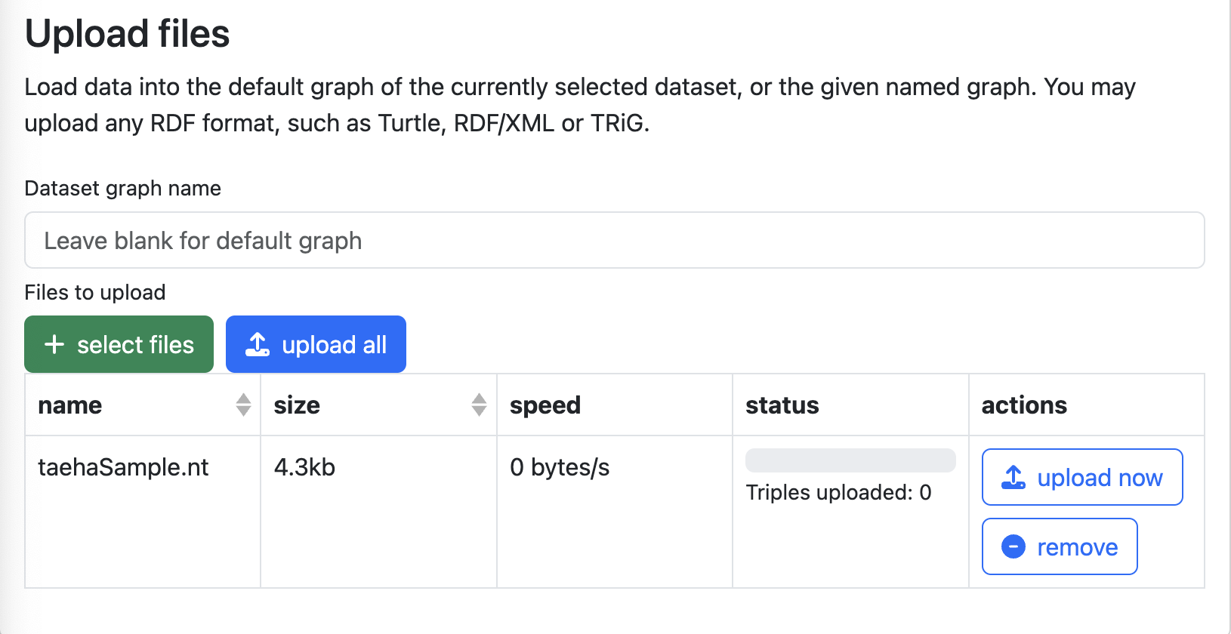Image resolution: width=1231 pixels, height=634 pixels.
Task: Click the upload progress bar for taehaSample.nt
Action: 850,460
